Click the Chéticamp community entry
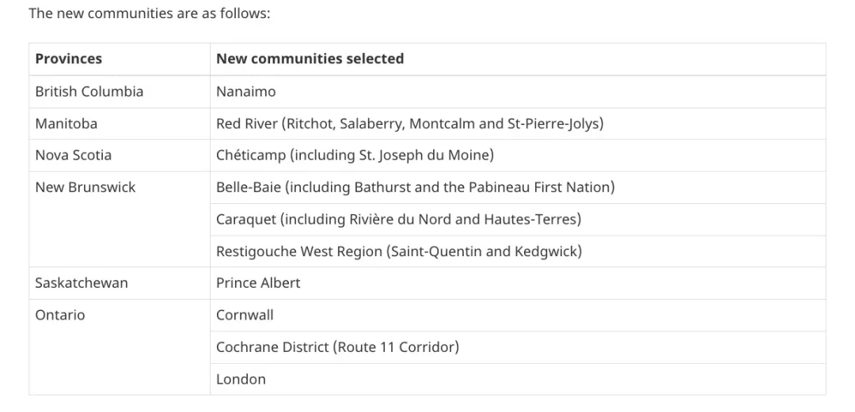Image resolution: width=855 pixels, height=412 pixels. tap(247, 155)
